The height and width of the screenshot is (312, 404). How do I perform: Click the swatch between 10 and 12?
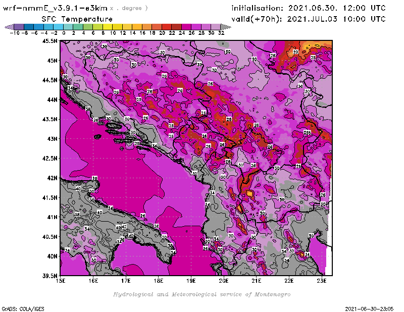[x=117, y=27]
